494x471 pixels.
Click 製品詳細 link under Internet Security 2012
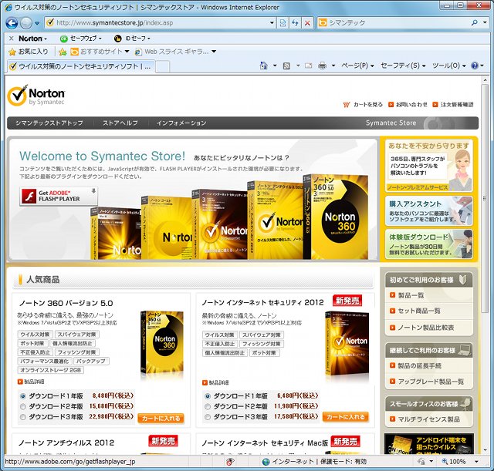(x=215, y=382)
